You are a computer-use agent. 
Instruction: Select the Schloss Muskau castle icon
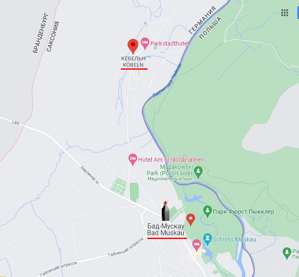pos(207,239)
